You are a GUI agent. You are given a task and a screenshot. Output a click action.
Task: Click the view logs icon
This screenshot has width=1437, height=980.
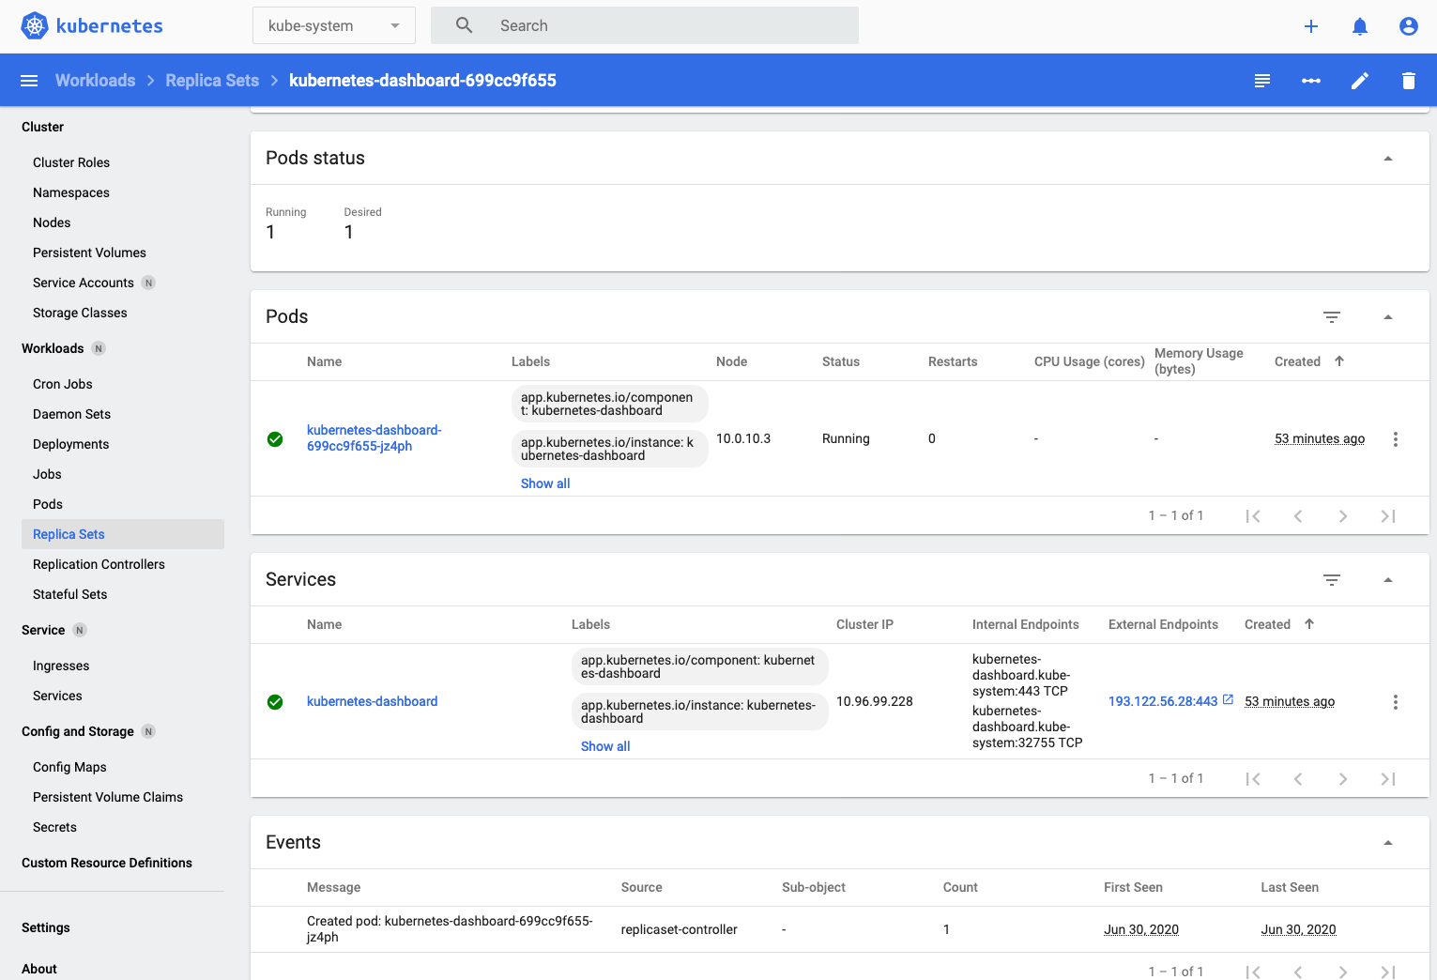1262,81
